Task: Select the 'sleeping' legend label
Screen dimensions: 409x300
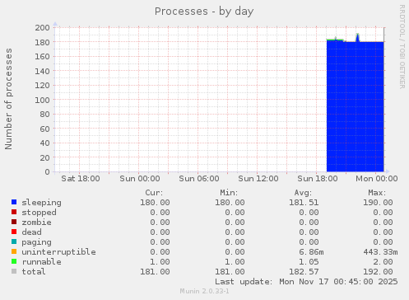Action: pos(42,203)
